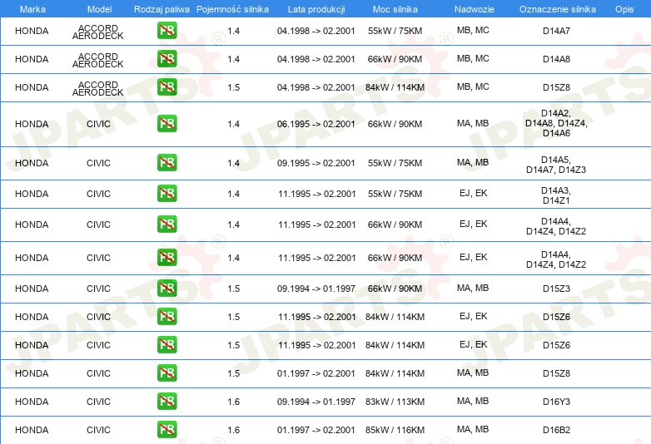The height and width of the screenshot is (444, 651).
Task: Click HONDA in the D16Y3 row
Action: [x=32, y=402]
